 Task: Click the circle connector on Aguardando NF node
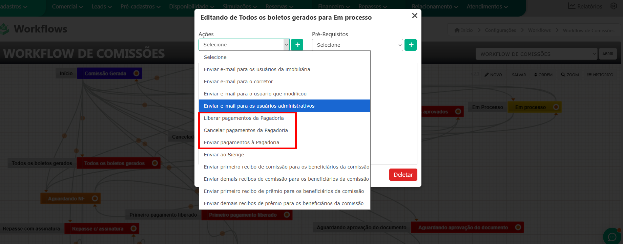click(x=95, y=198)
